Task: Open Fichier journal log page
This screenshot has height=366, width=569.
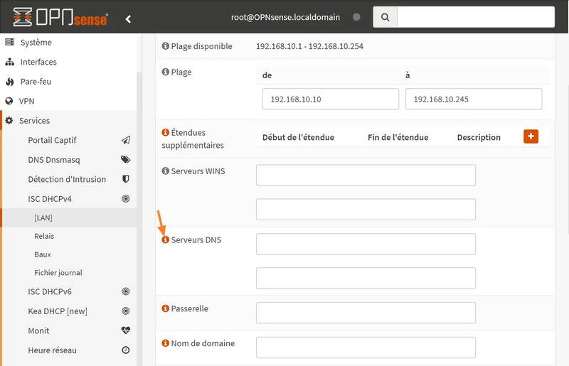Action: [x=58, y=273]
